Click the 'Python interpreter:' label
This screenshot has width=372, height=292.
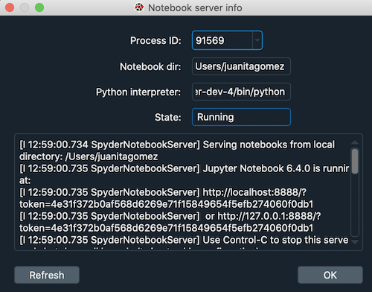(x=138, y=92)
